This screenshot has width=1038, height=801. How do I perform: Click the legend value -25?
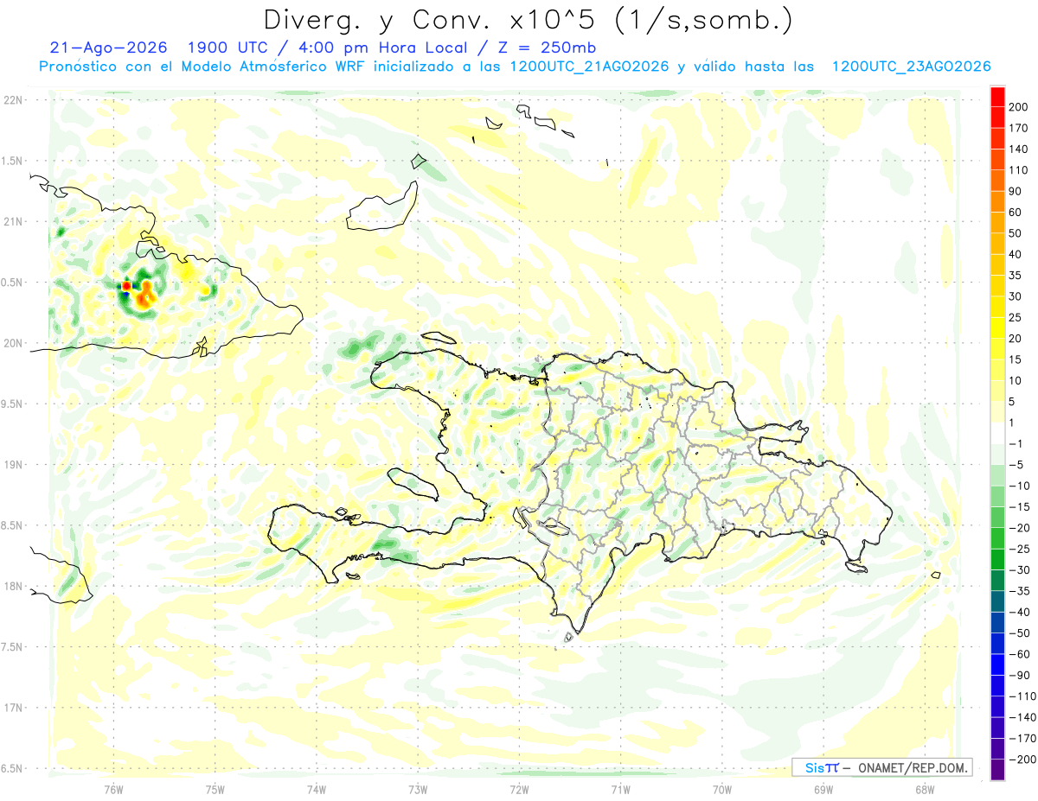coord(1021,549)
